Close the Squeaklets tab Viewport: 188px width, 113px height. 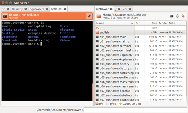coord(47,9)
